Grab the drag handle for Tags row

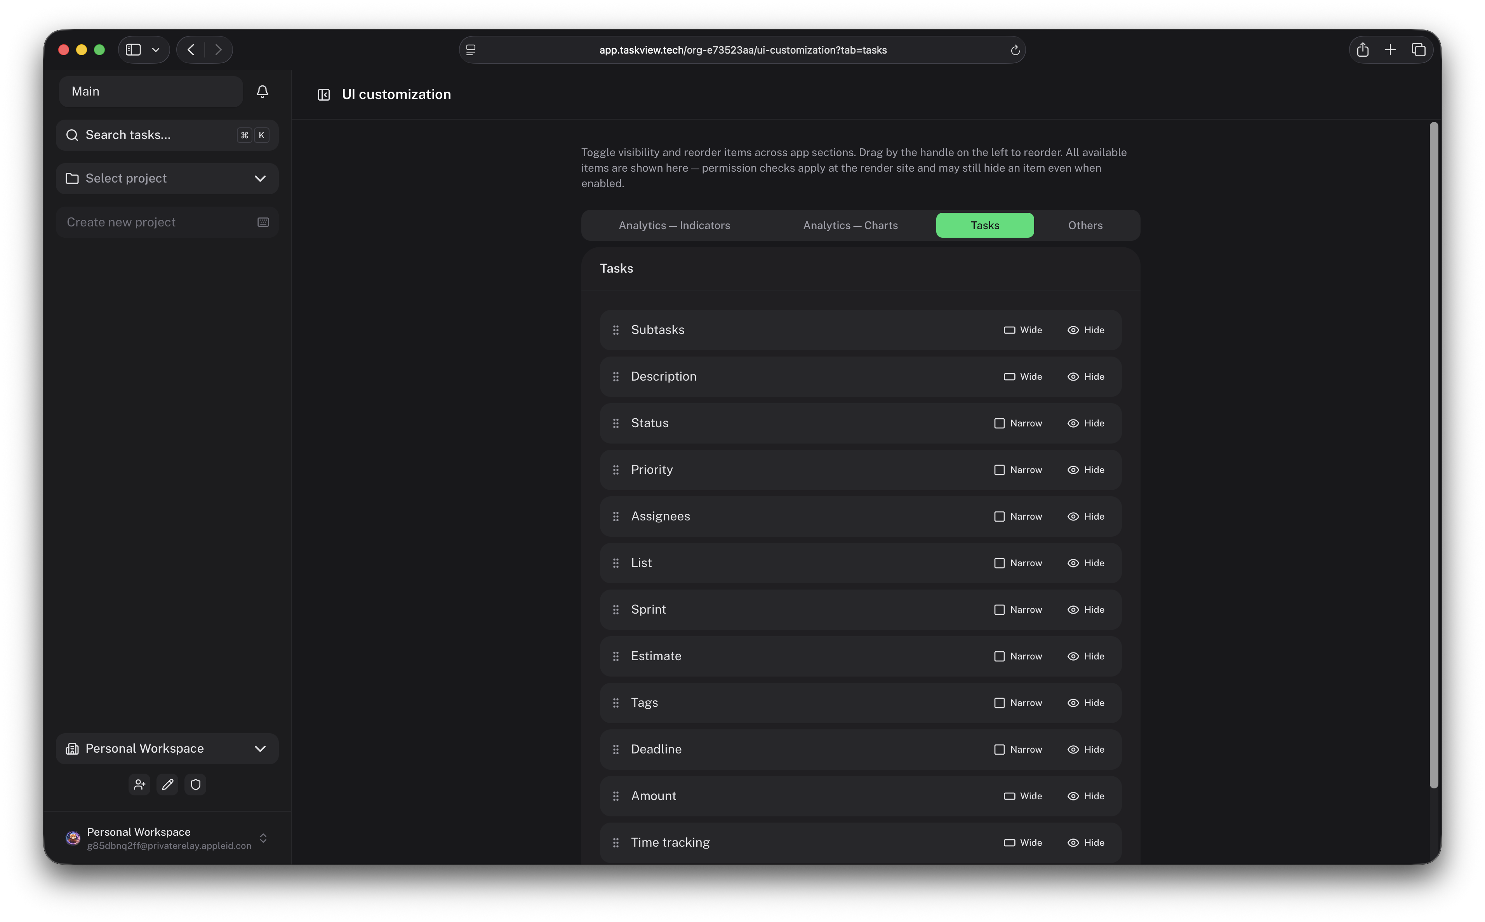(x=616, y=703)
